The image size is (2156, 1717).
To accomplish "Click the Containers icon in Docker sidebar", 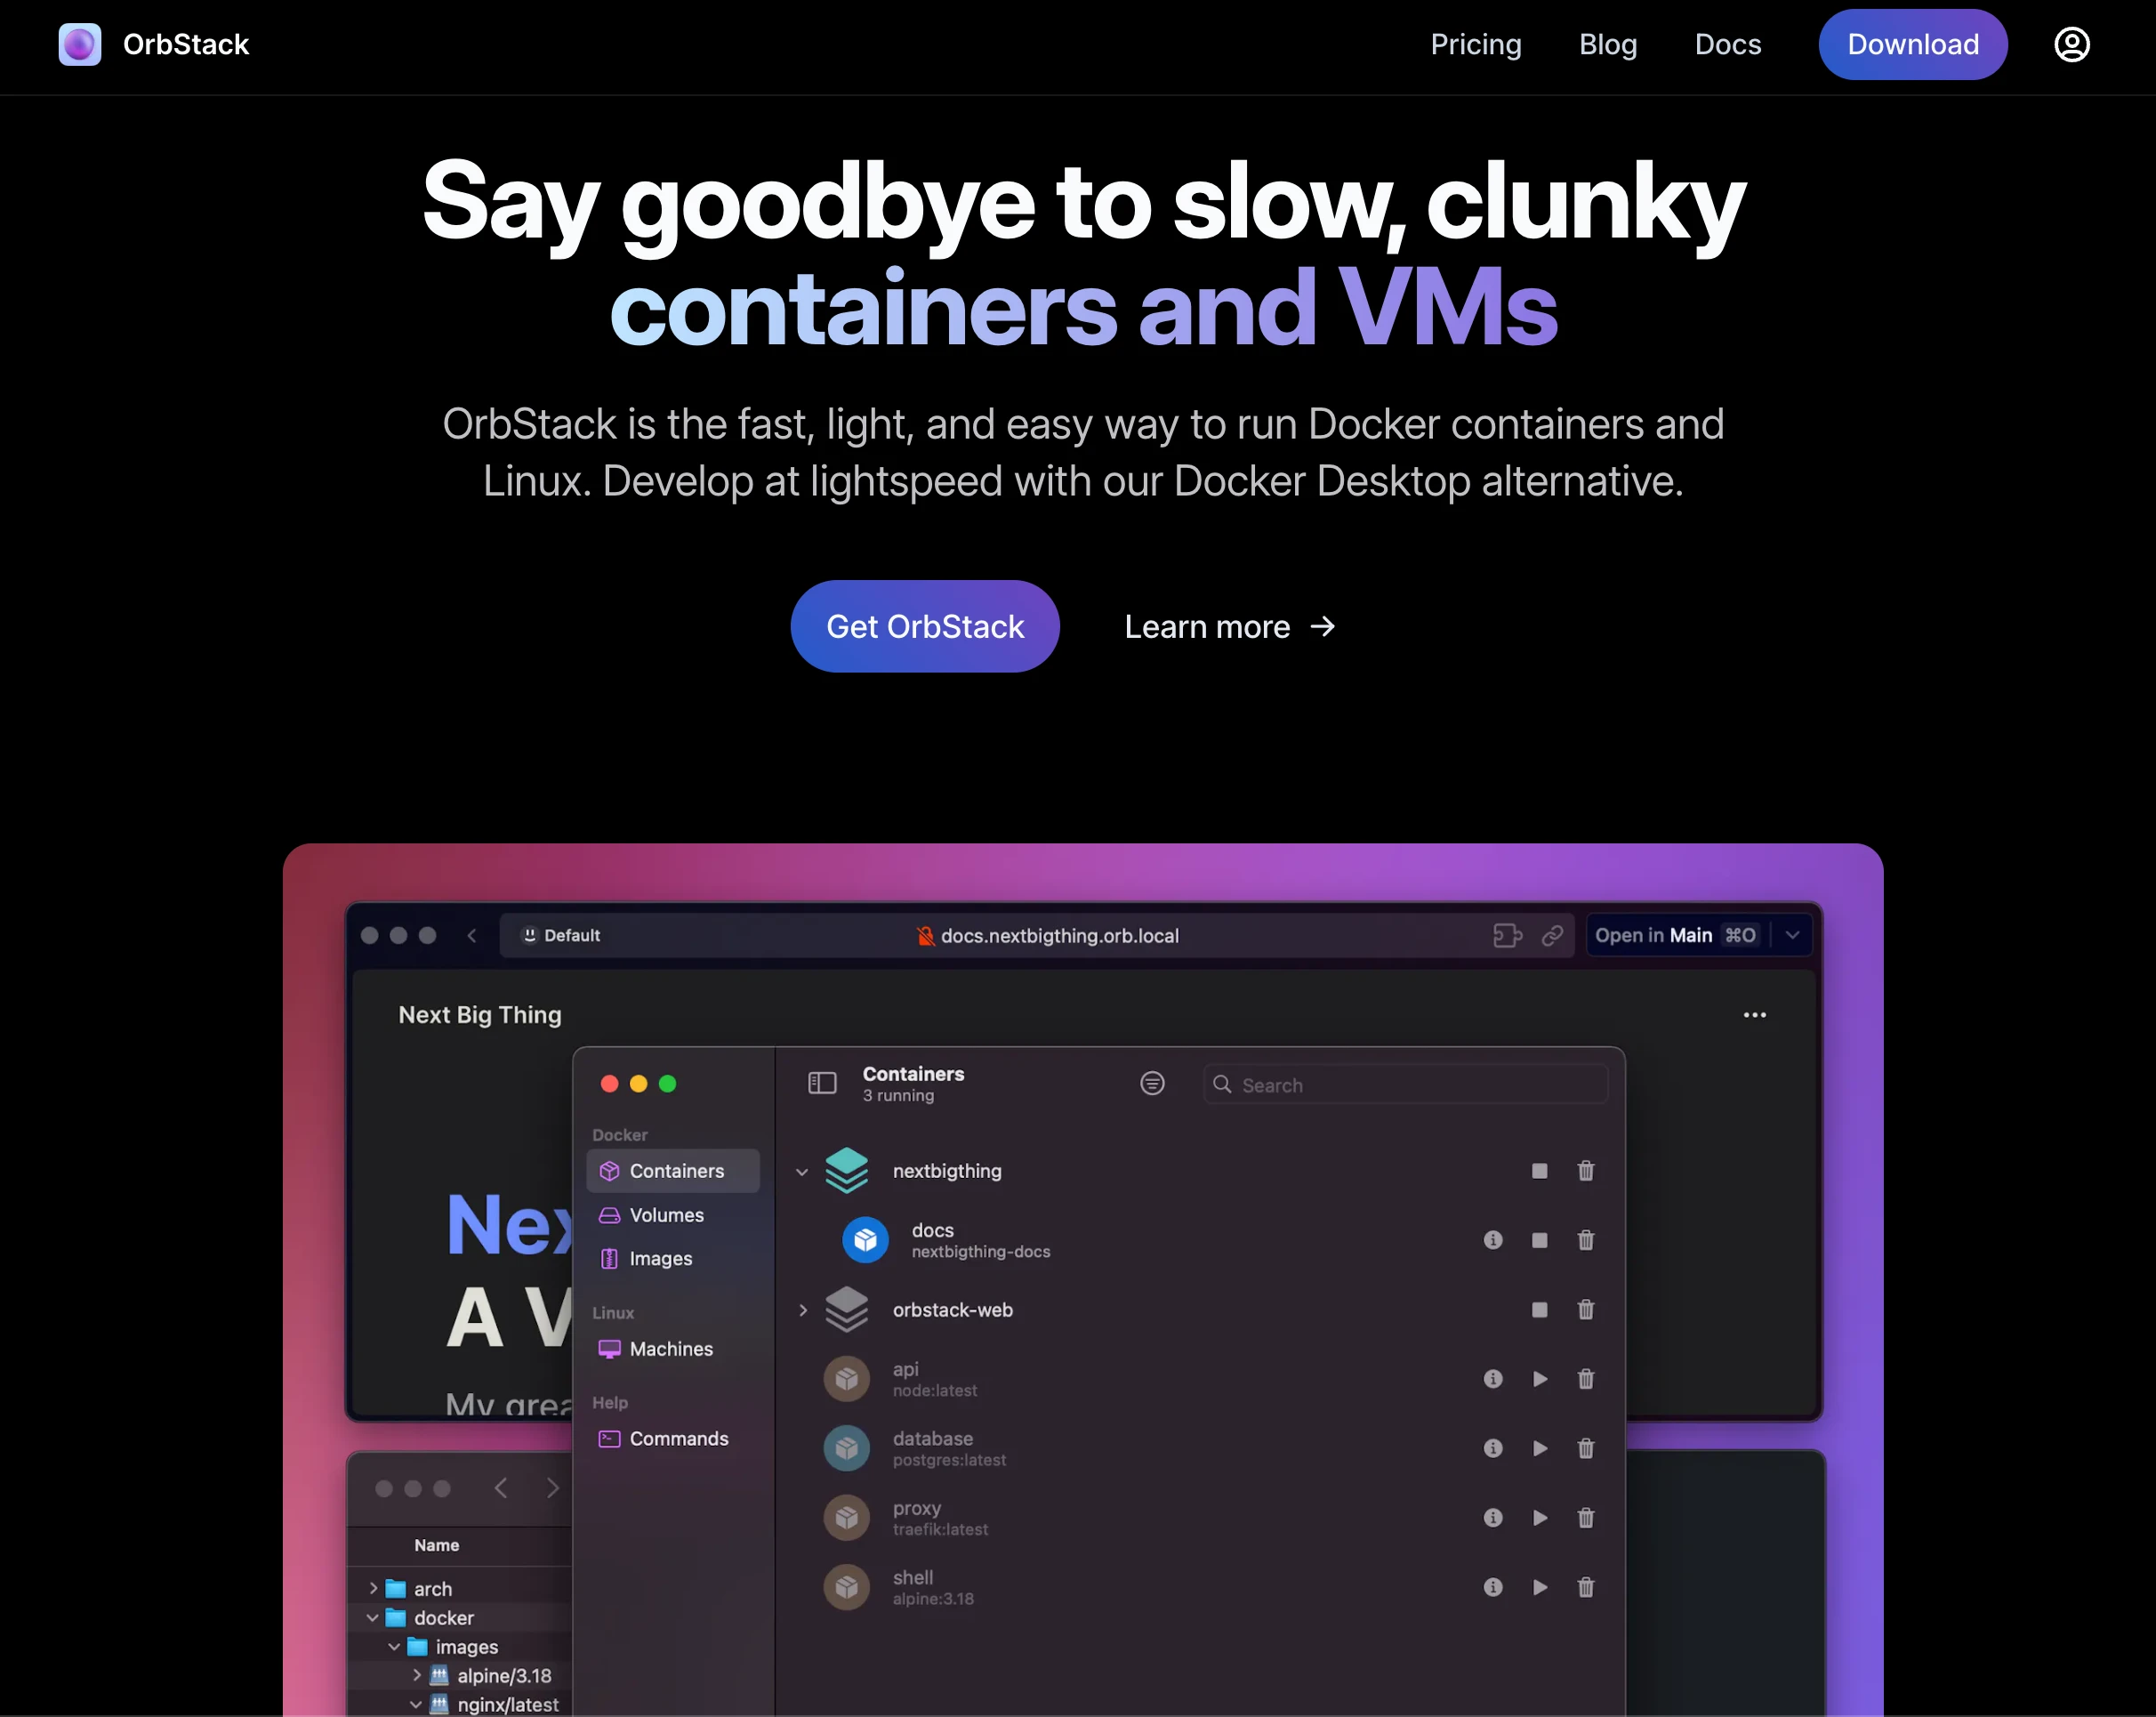I will coord(611,1169).
